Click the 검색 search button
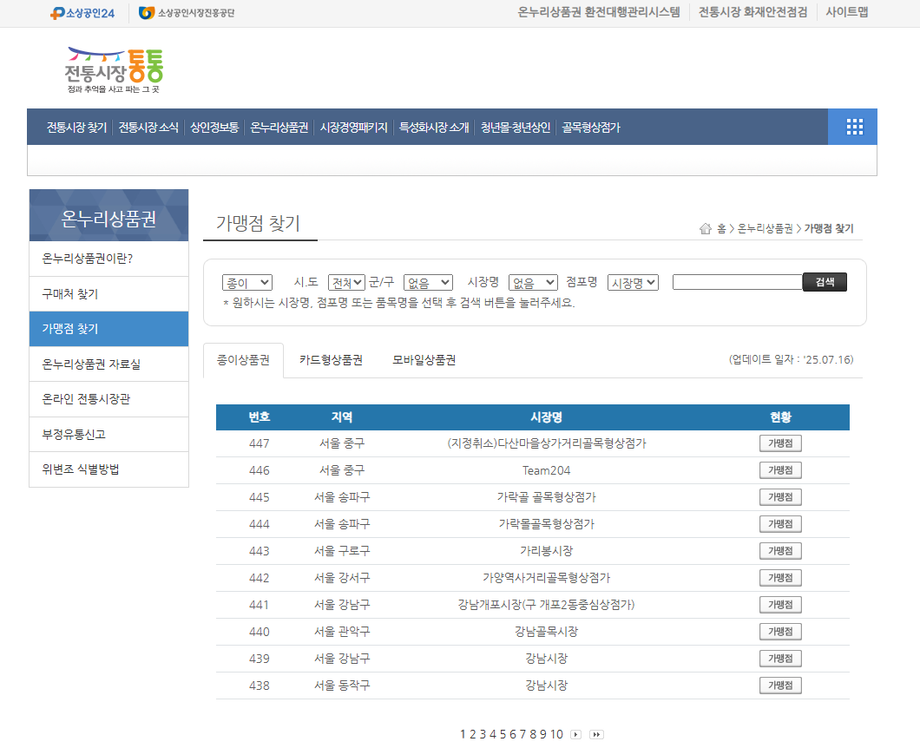 point(824,281)
